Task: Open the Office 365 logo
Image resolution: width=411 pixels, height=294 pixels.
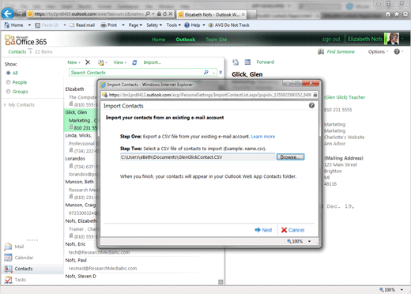Action: (26, 40)
